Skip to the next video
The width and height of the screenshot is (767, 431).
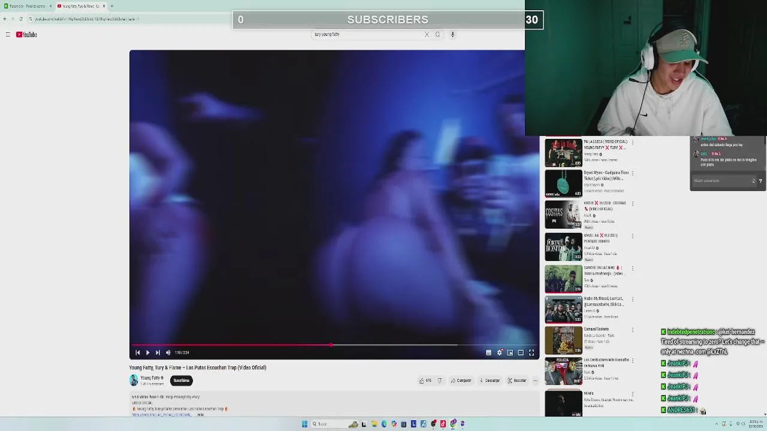point(158,353)
